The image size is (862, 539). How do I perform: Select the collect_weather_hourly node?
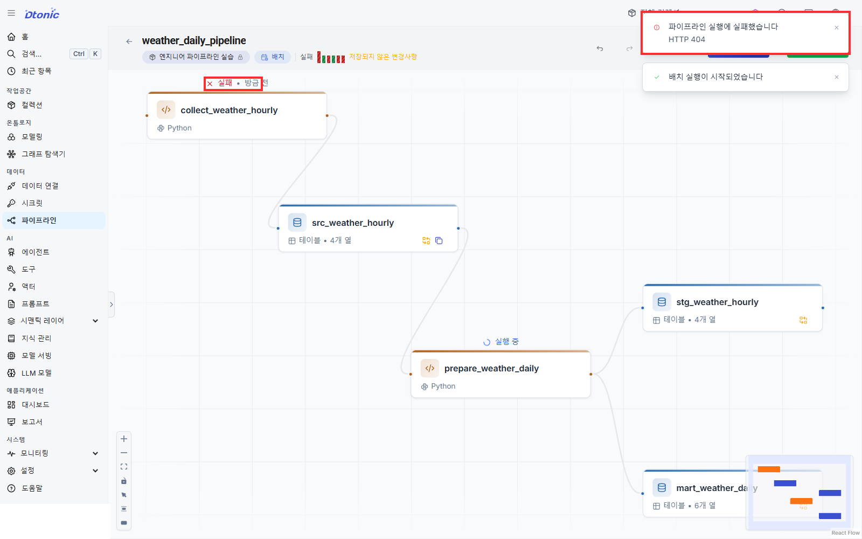coord(237,116)
